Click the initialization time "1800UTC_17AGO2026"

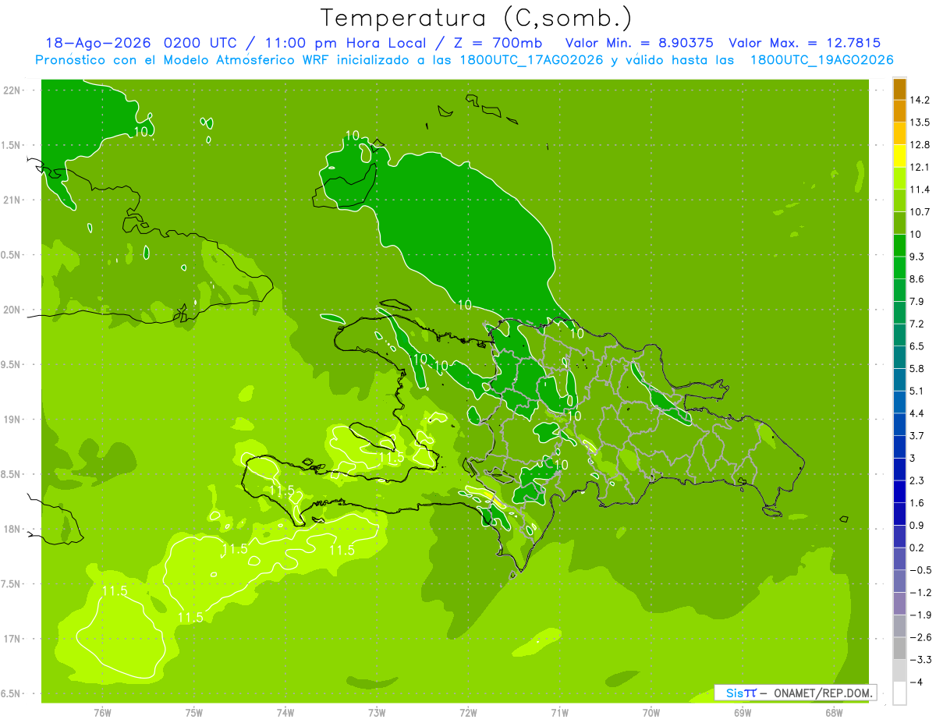point(532,60)
